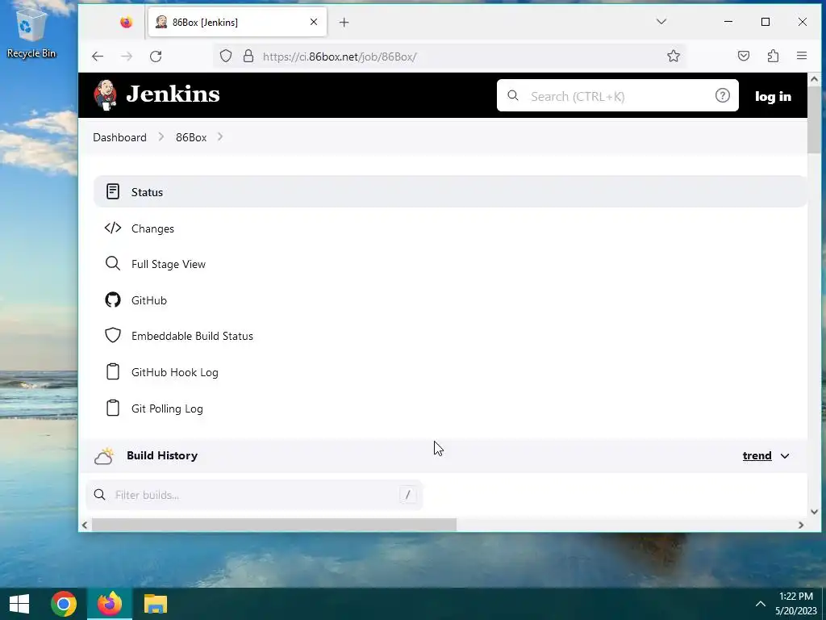
Task: Click the horizontal scrollbar thumb
Action: click(x=274, y=525)
